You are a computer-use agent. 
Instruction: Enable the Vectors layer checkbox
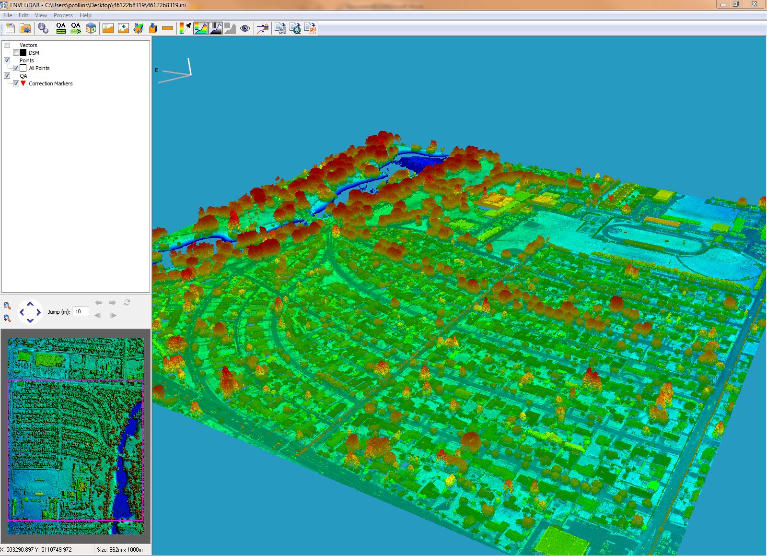coord(7,45)
